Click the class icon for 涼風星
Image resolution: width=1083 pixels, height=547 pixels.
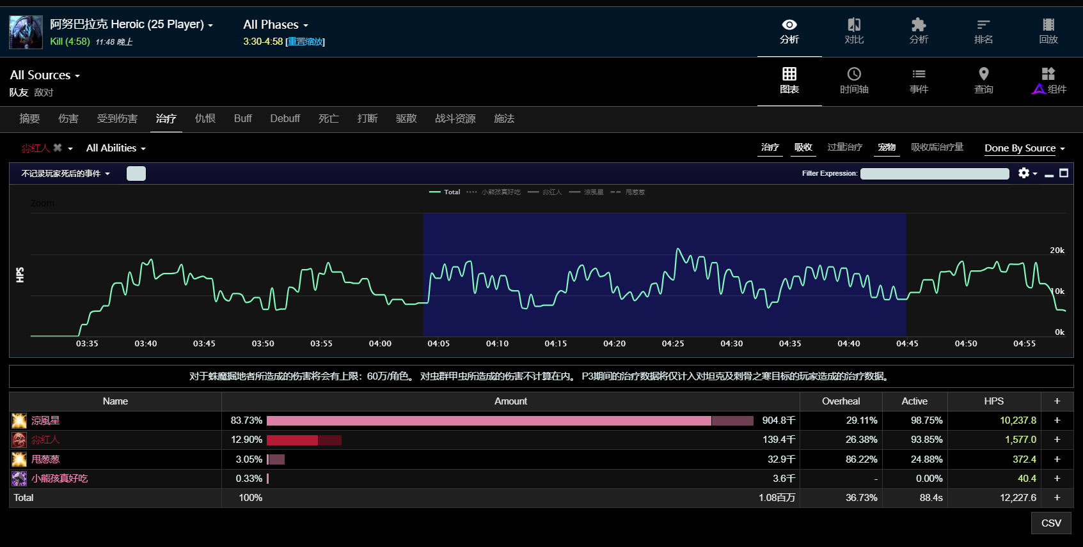19,420
